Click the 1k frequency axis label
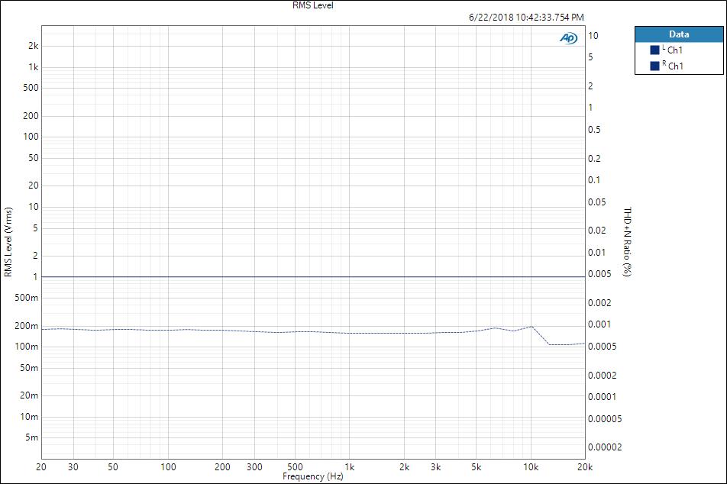The image size is (727, 484). point(350,467)
